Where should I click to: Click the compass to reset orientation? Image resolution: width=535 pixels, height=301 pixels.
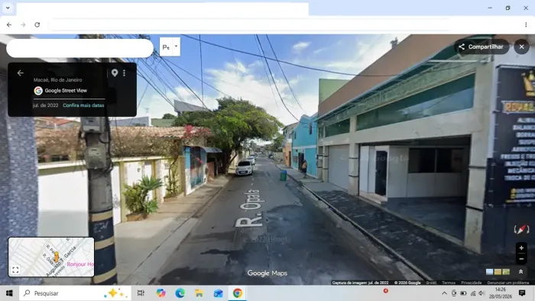(521, 229)
